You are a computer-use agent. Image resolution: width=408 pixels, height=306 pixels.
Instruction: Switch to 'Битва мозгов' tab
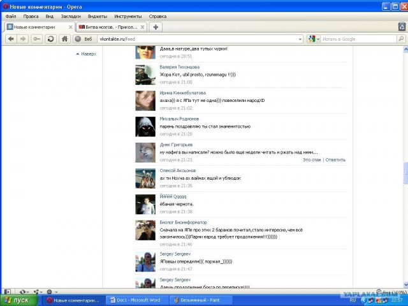click(108, 27)
